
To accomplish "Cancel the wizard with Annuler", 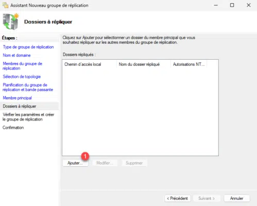I will point(237,198).
